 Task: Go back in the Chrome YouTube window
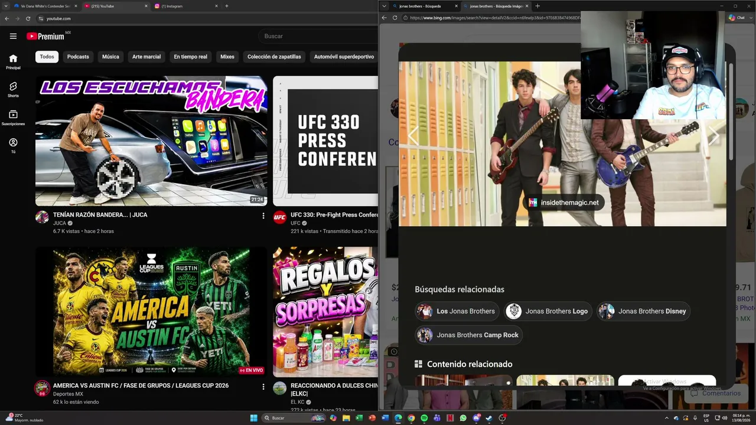click(x=6, y=18)
